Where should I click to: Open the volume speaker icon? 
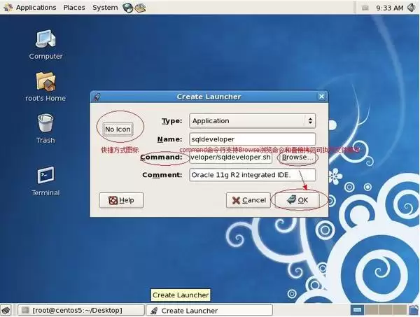(412, 8)
